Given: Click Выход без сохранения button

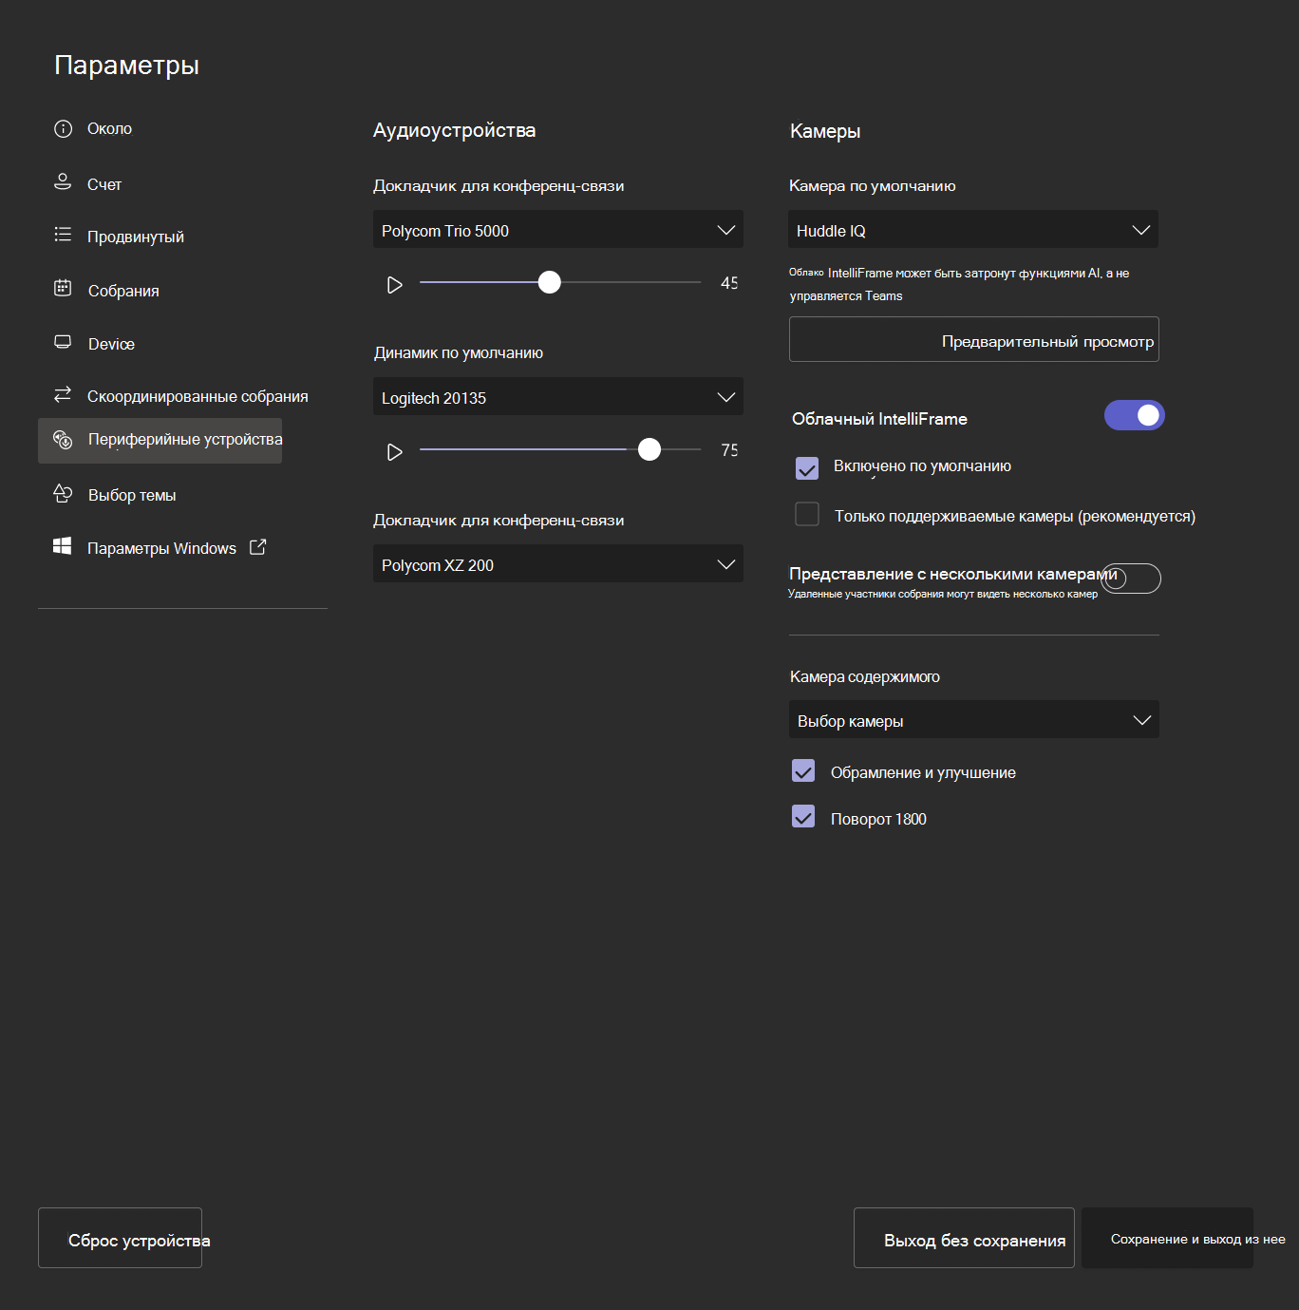Looking at the screenshot, I should tap(964, 1238).
